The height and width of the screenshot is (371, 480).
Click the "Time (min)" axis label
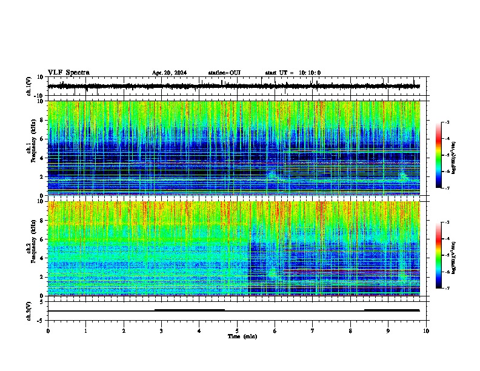[x=242, y=336]
